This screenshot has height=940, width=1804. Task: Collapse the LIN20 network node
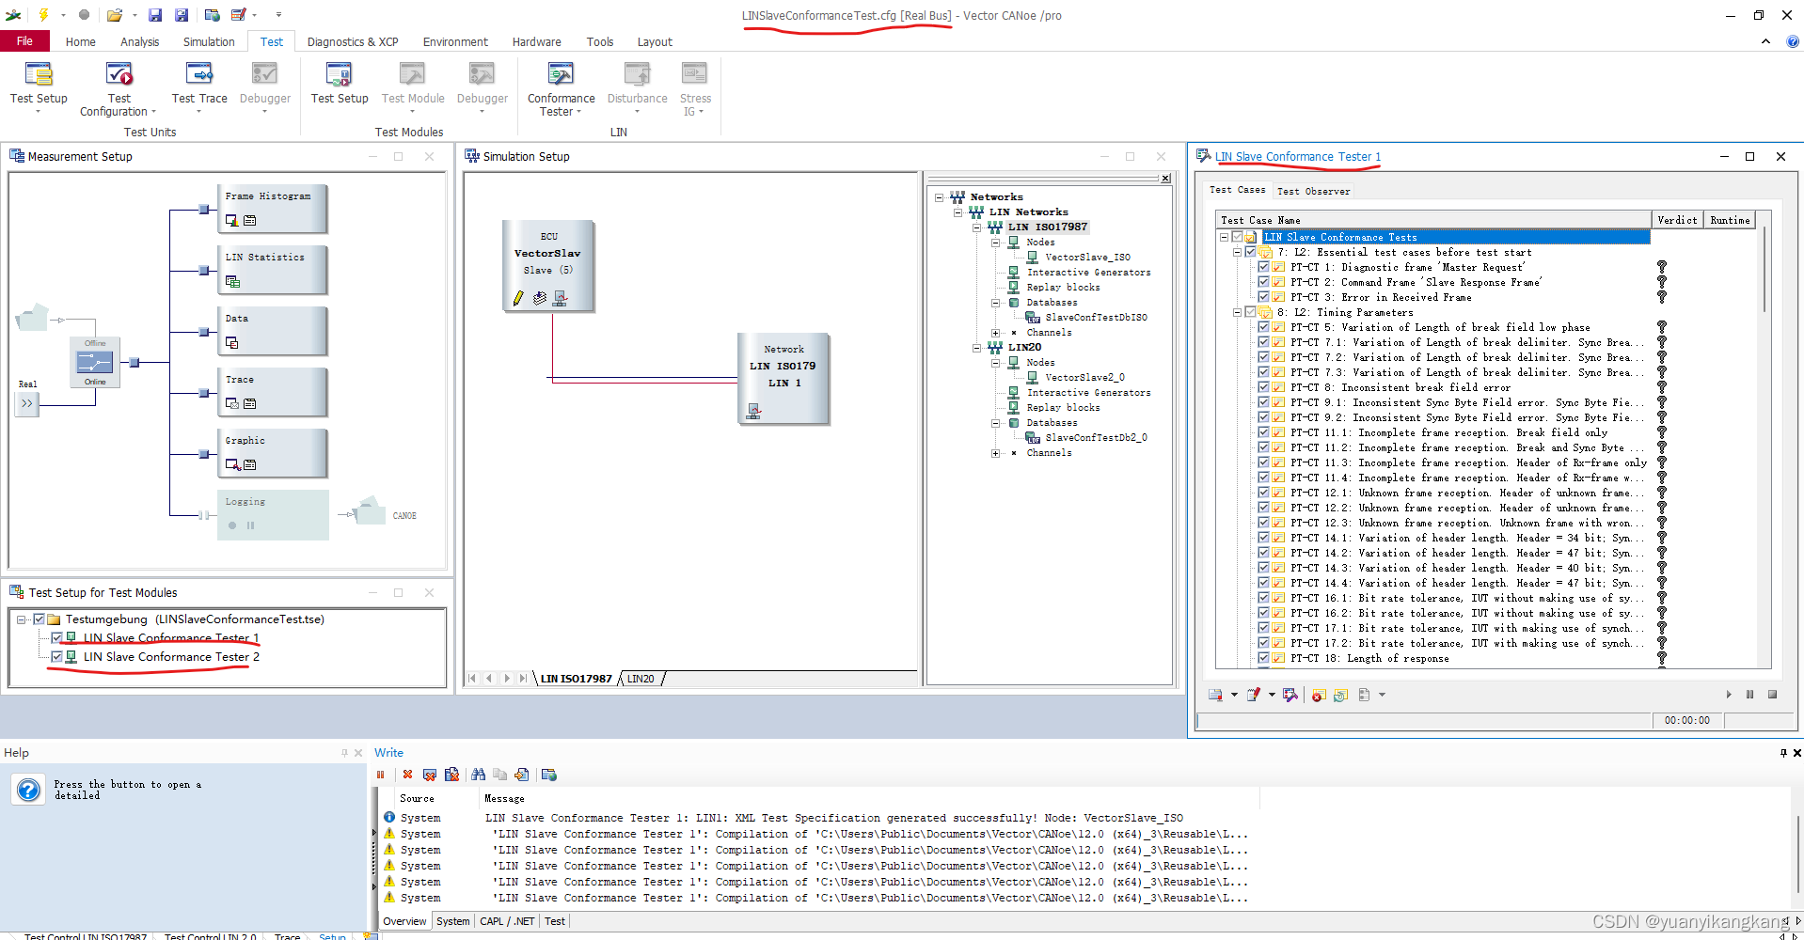tap(976, 348)
